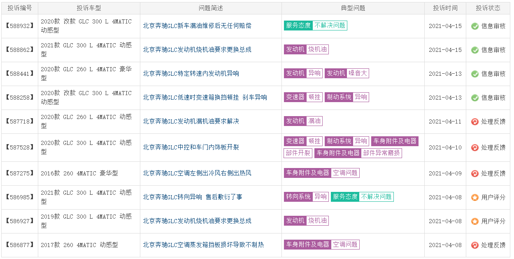Viewport: 514px width, 259px height.
Task: Click 车身附件及电器 空调问题 tag in row 586877
Action: 321,245
